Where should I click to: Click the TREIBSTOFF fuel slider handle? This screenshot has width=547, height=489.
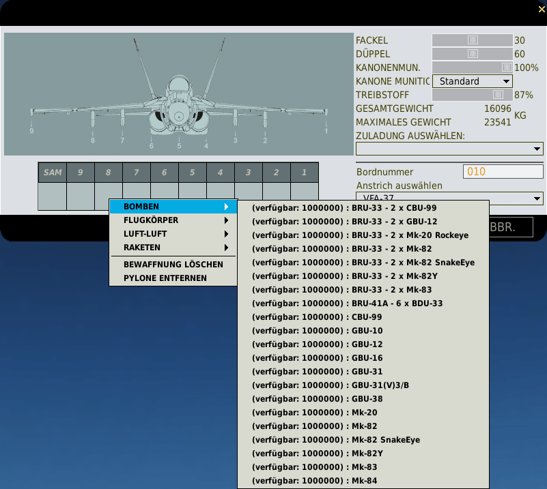[498, 95]
